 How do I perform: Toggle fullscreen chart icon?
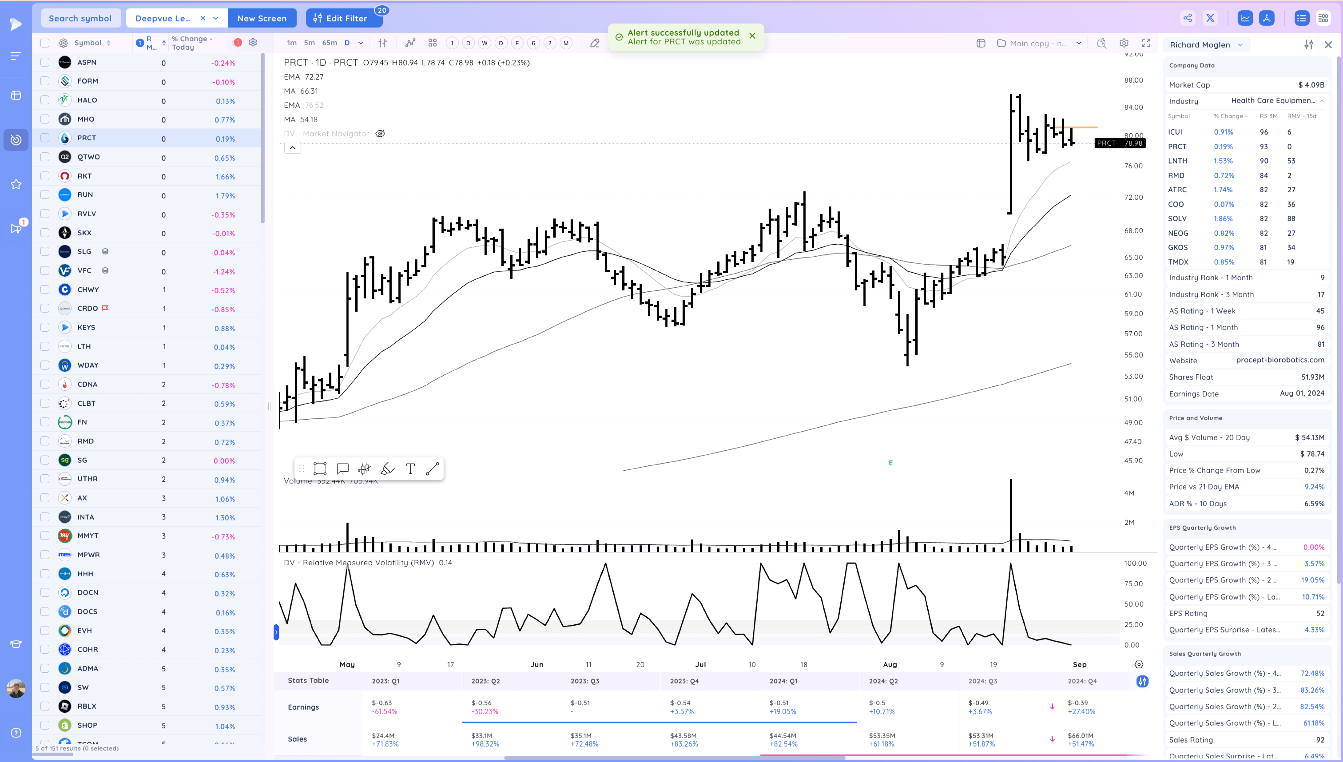(1146, 43)
